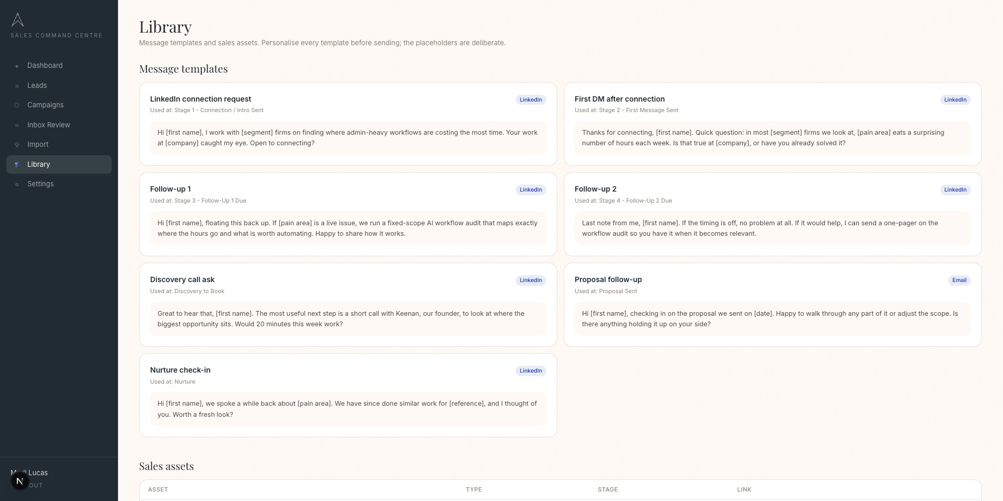Click the Library sidebar icon
This screenshot has width=1003, height=501.
pos(17,165)
